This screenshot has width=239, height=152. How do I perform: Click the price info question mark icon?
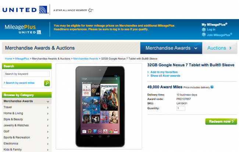click(212, 87)
